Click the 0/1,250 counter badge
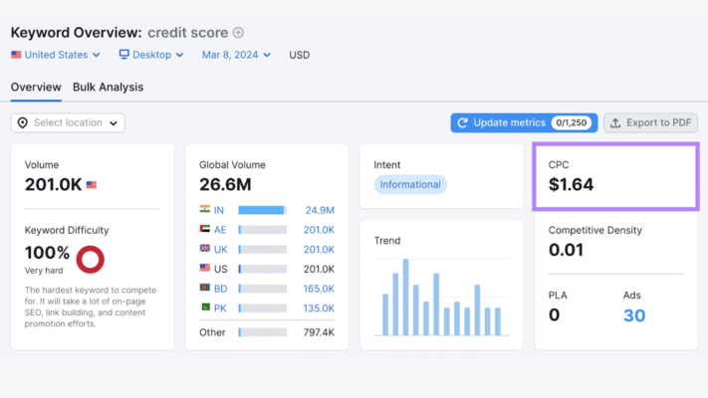Image resolution: width=708 pixels, height=398 pixels. coord(572,122)
